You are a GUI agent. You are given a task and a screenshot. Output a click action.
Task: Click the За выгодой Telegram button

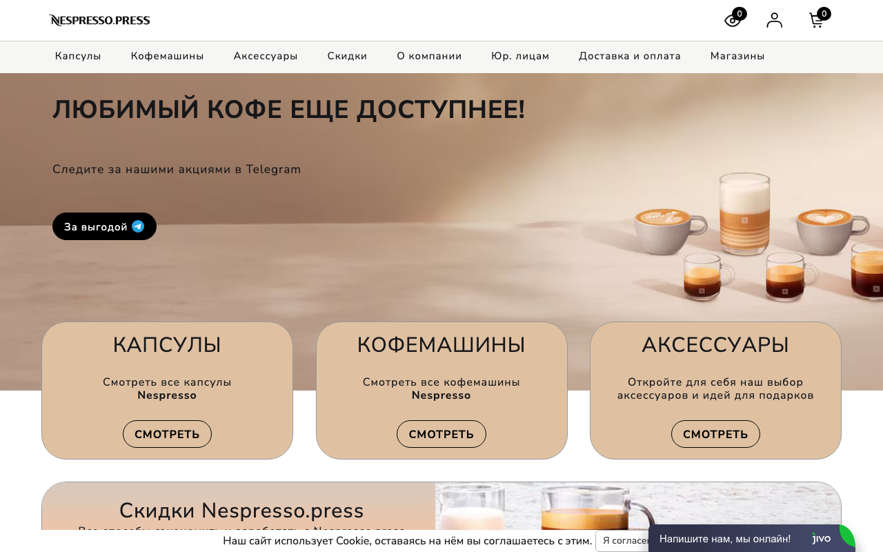coord(104,226)
